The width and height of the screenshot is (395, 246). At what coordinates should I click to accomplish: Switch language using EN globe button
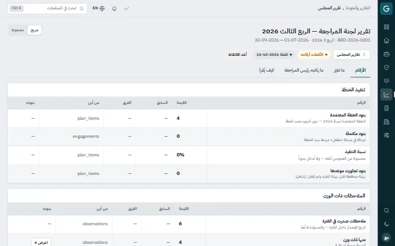98,8
